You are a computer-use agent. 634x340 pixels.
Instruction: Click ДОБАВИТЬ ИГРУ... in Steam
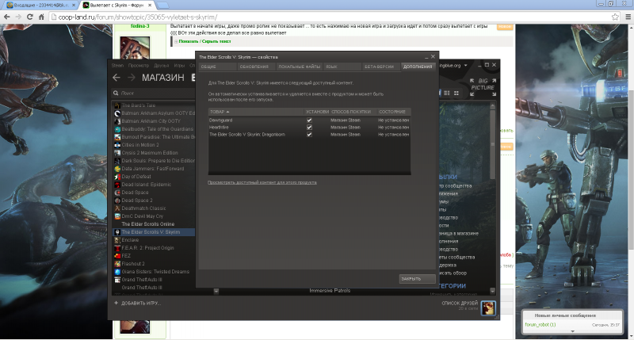tap(141, 304)
